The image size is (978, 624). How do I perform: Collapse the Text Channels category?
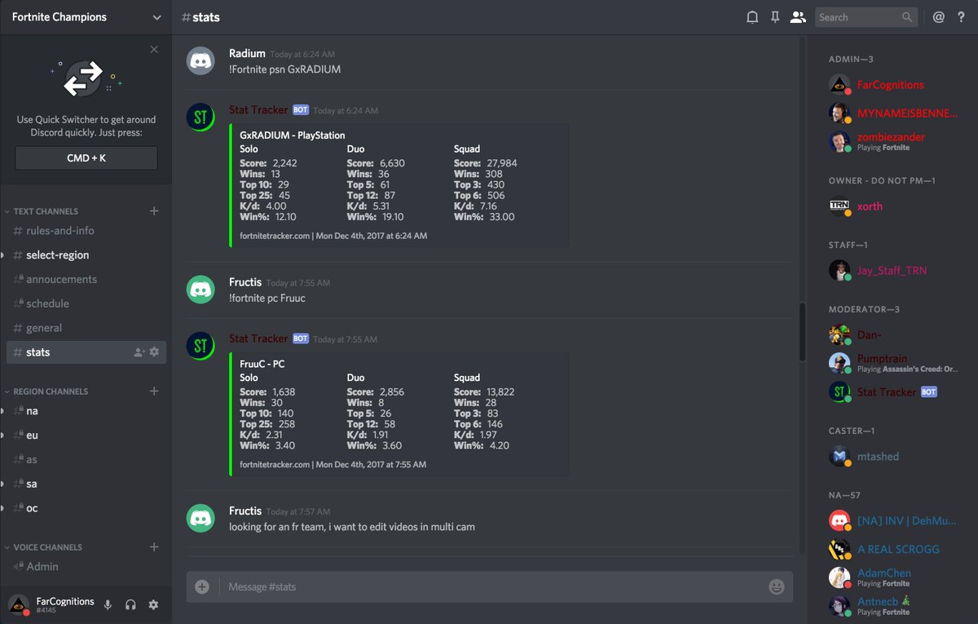[x=46, y=211]
